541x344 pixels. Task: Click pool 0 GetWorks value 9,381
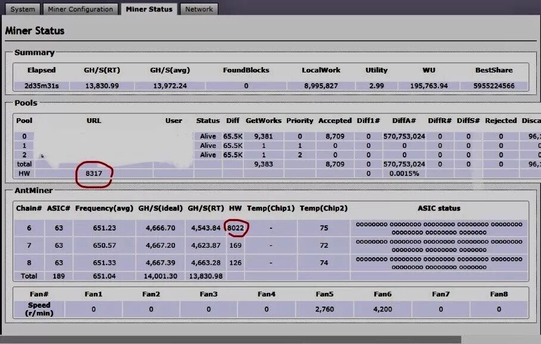point(264,137)
